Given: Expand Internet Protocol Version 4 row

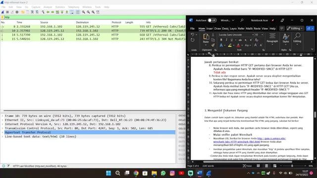Looking at the screenshot, I should pyautogui.click(x=2, y=124).
